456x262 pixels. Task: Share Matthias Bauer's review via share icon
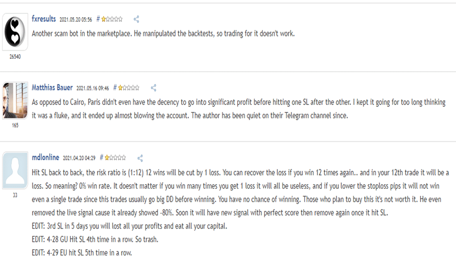tap(153, 88)
